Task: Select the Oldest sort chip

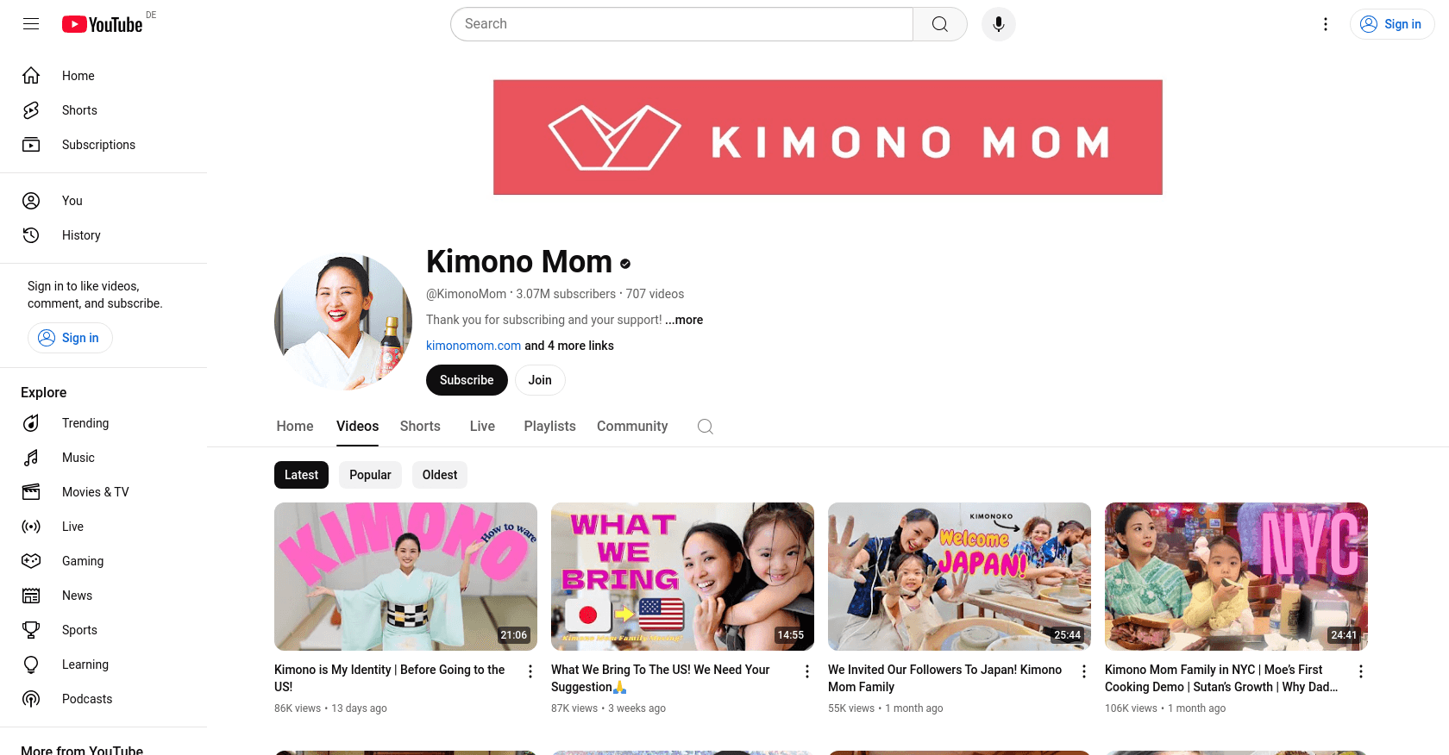Action: pyautogui.click(x=440, y=475)
